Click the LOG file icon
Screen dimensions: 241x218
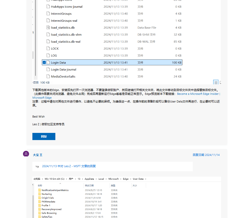48,55
